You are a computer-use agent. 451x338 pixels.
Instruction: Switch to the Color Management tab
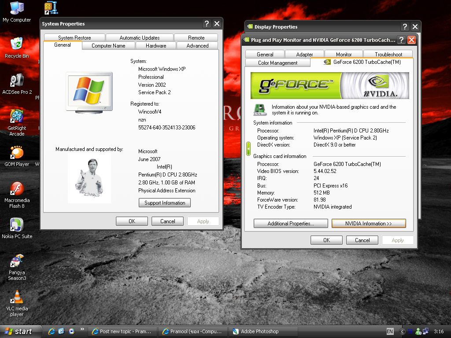[x=277, y=63]
